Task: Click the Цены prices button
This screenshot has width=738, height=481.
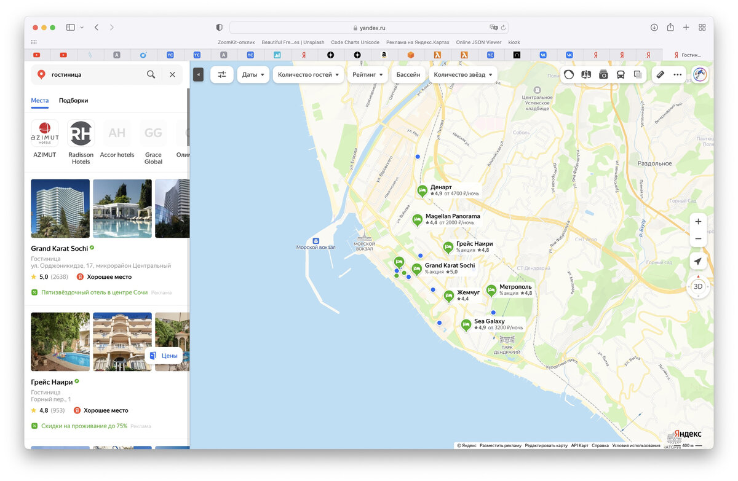Action: coord(164,356)
